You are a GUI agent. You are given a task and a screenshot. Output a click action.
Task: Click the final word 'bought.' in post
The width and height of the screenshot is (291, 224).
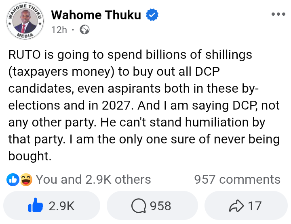30,156
